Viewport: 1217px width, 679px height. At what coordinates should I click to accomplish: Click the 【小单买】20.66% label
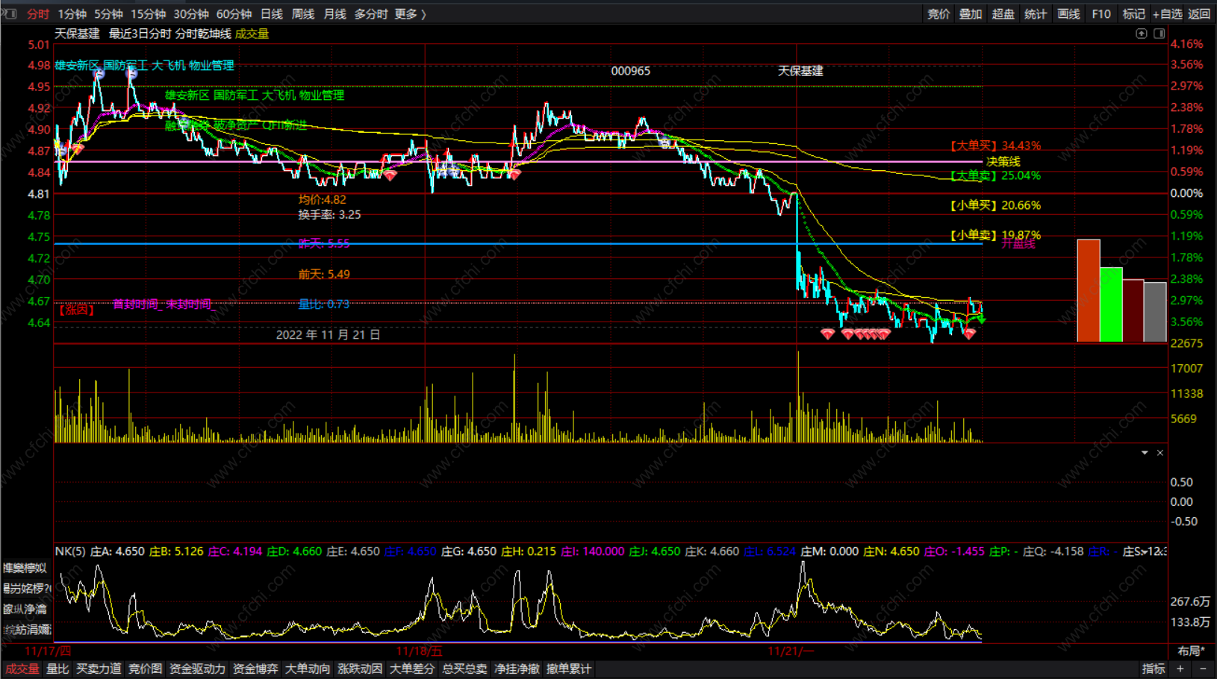[x=995, y=205]
